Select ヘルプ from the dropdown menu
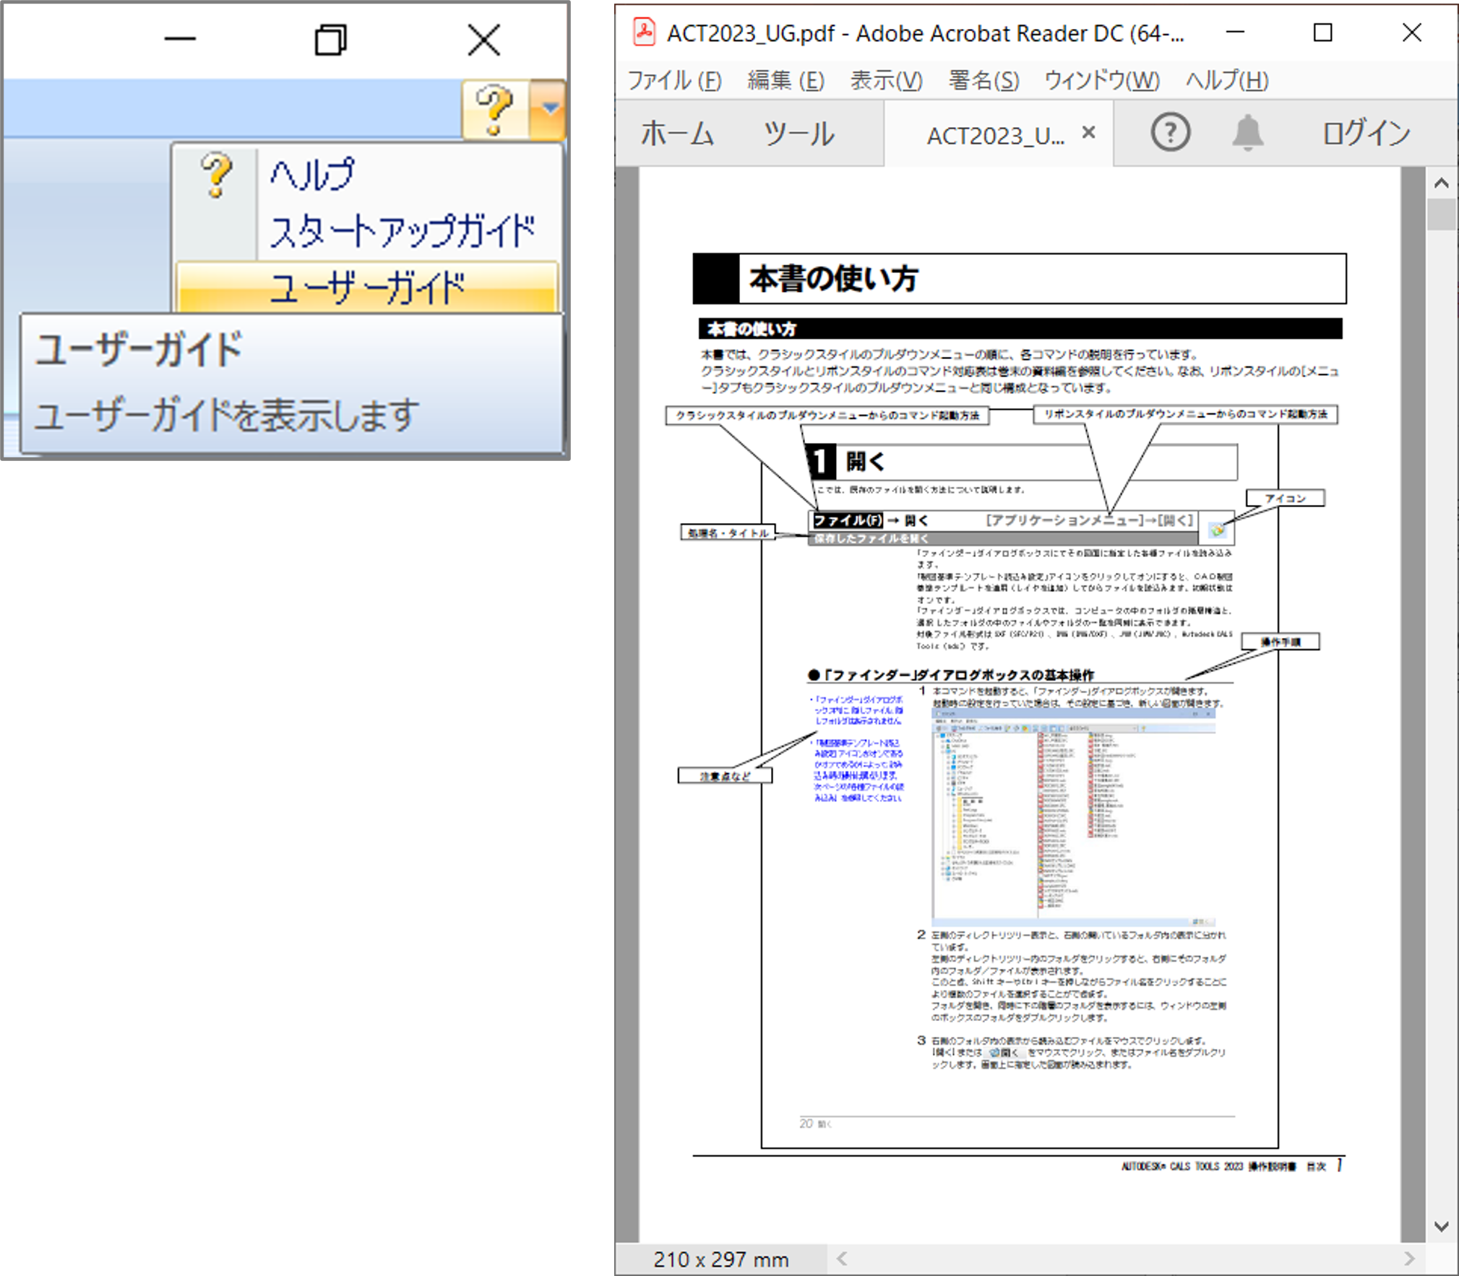Viewport: 1459px width, 1276px height. click(x=312, y=175)
